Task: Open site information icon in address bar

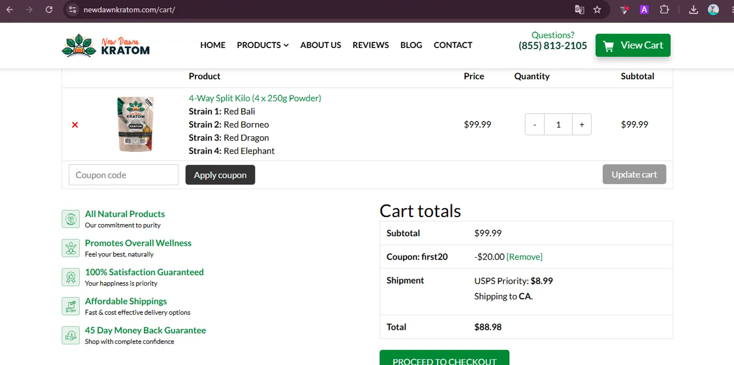Action: coord(72,9)
